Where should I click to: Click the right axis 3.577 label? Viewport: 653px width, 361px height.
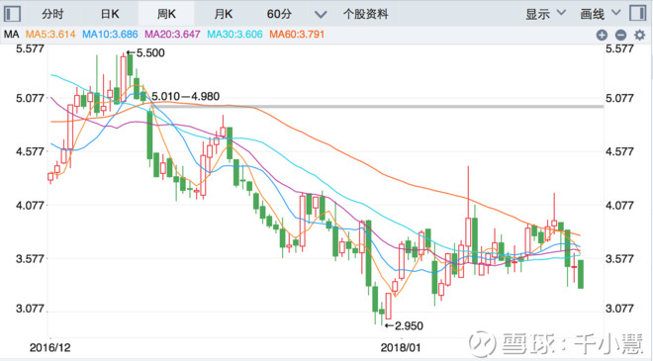pyautogui.click(x=619, y=259)
